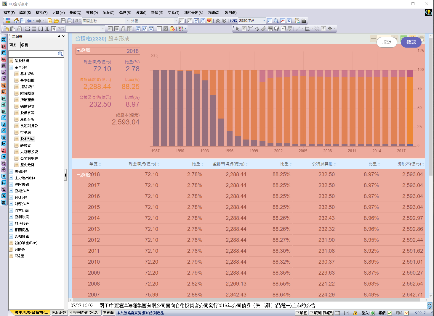This screenshot has width=434, height=316.
Task: Click the 2017 bar in the chart
Action: pos(401,108)
